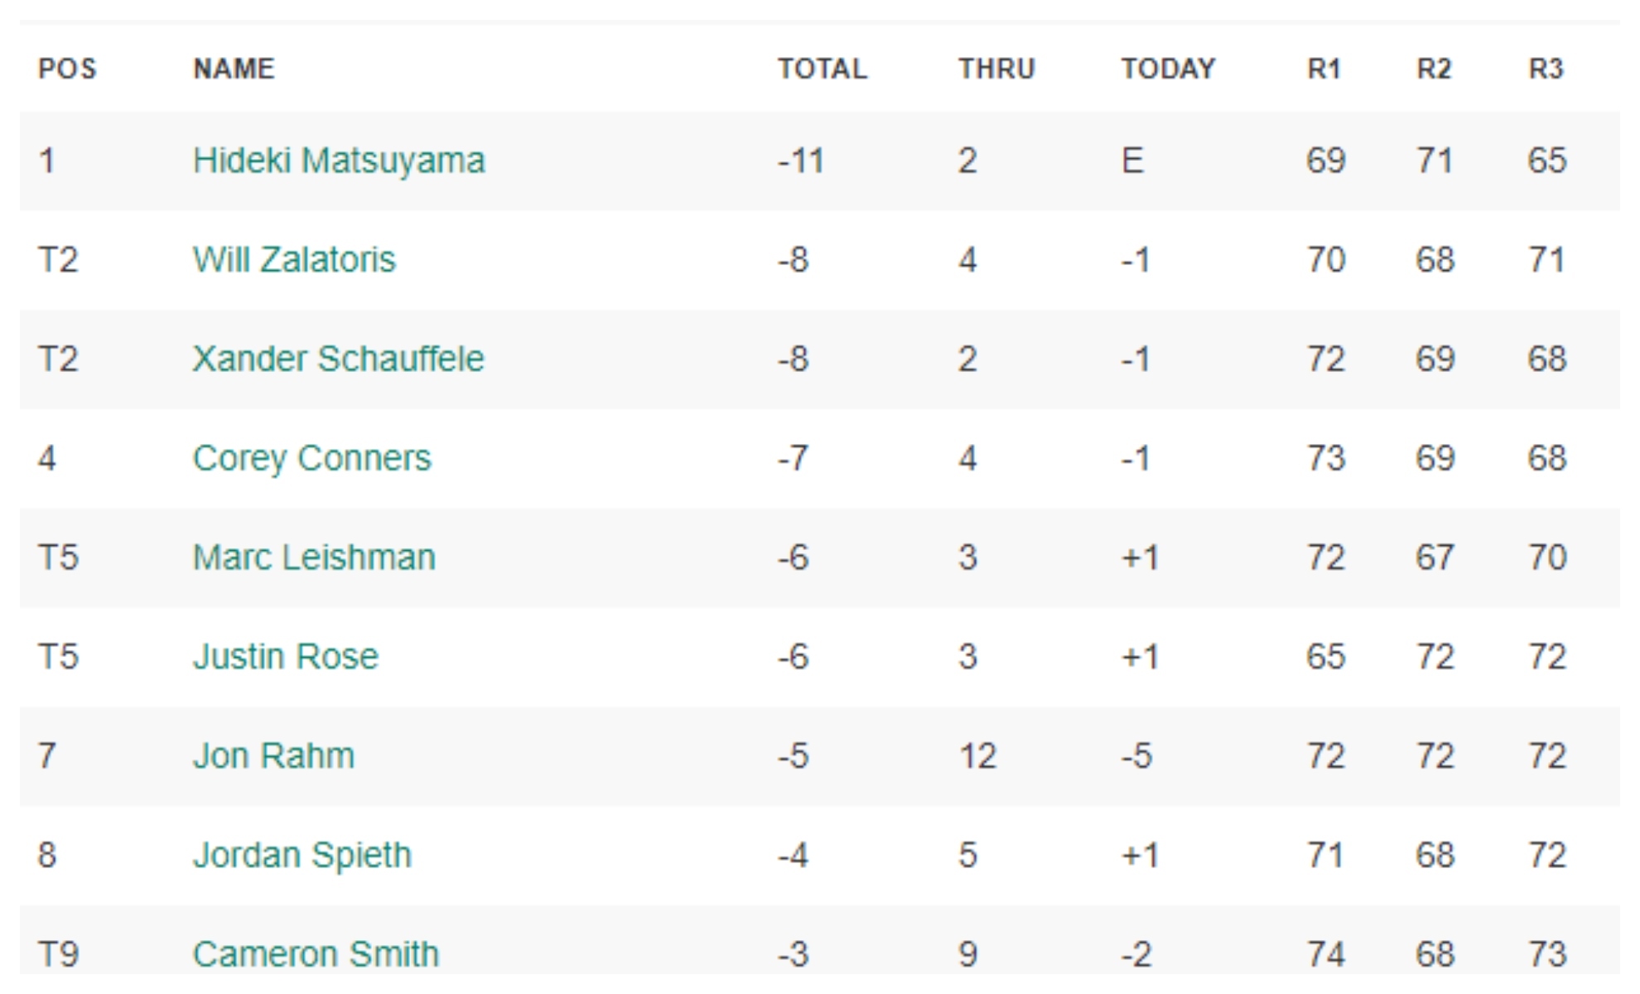
Task: Click Jon Rahm's thru 12 cell
Action: pos(977,756)
